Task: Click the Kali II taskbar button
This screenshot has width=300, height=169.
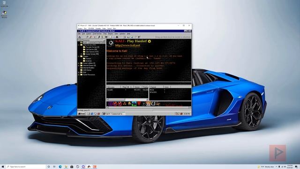Action: coord(113,114)
